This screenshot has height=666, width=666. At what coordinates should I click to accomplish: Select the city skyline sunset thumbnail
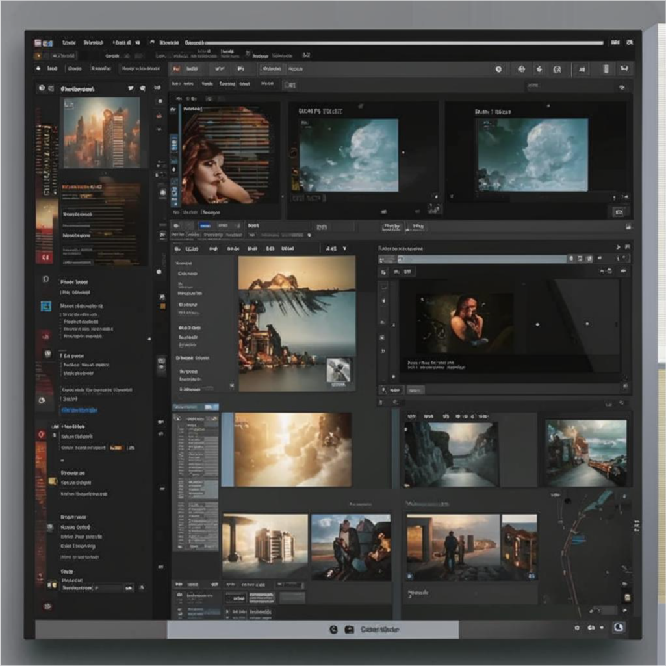[x=101, y=133]
